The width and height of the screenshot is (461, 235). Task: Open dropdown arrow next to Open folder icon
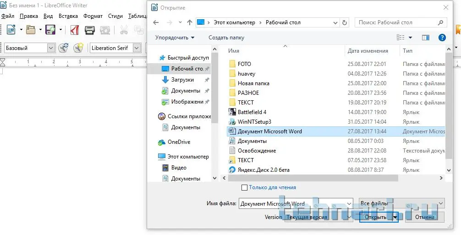(x=41, y=30)
